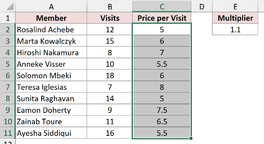264x144 pixels.
Task: Select column B header
Action: 110,7
